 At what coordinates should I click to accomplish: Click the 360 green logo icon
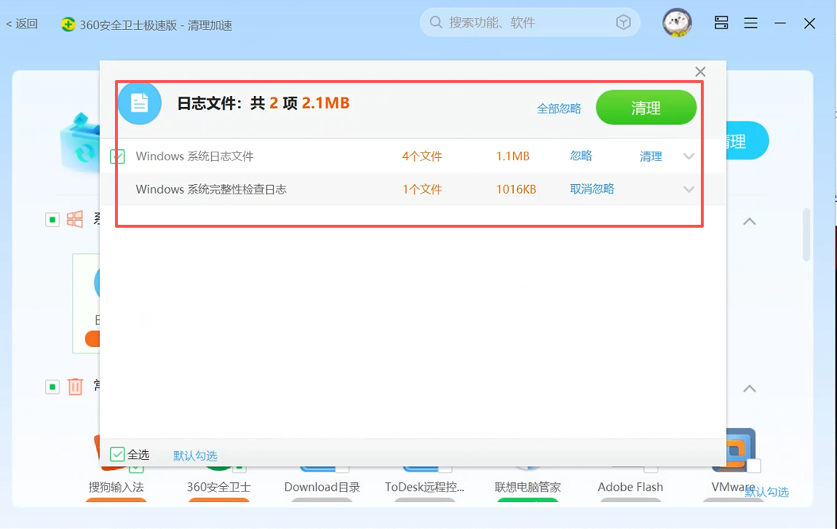pos(68,25)
